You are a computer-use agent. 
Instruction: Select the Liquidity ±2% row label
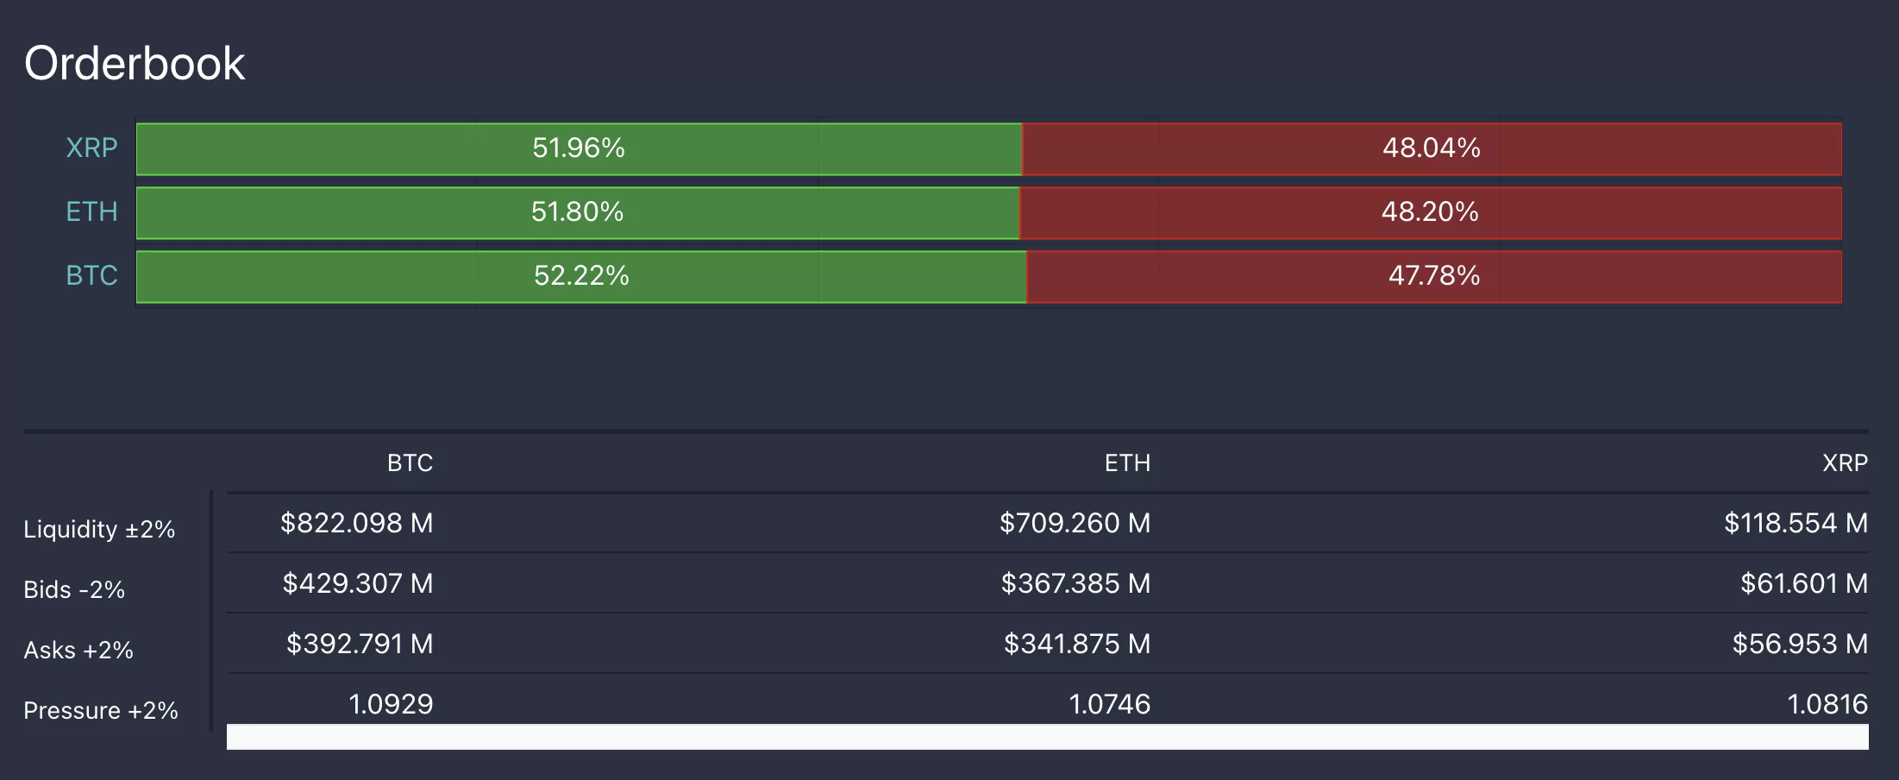click(x=99, y=530)
